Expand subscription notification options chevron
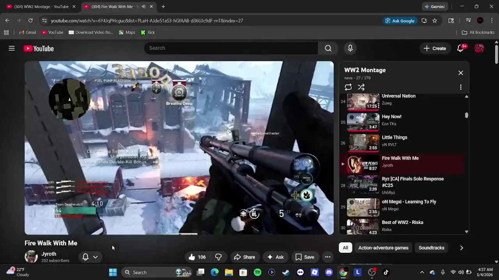Viewport: 499px width, 280px height. click(95, 257)
